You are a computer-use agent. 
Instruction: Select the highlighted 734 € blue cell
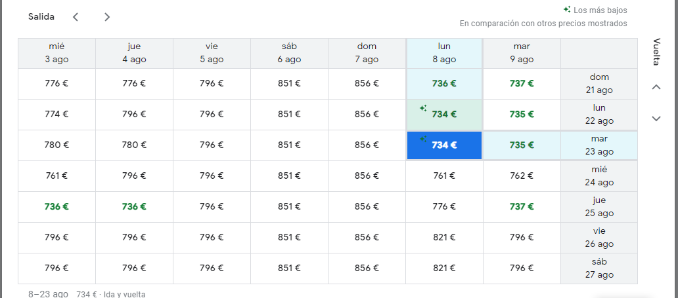[444, 145]
